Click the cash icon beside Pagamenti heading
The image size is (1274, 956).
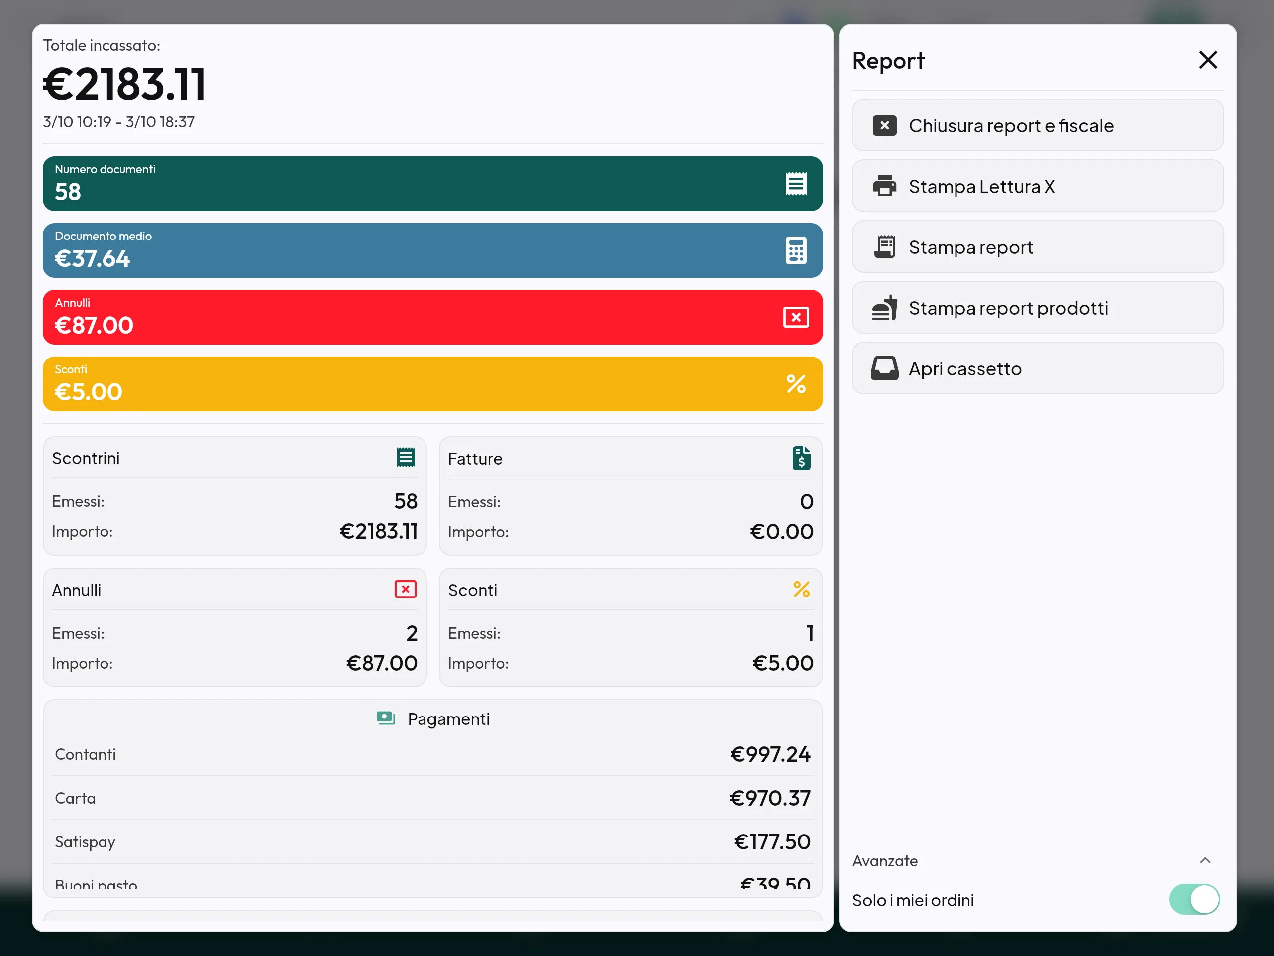pyautogui.click(x=386, y=718)
